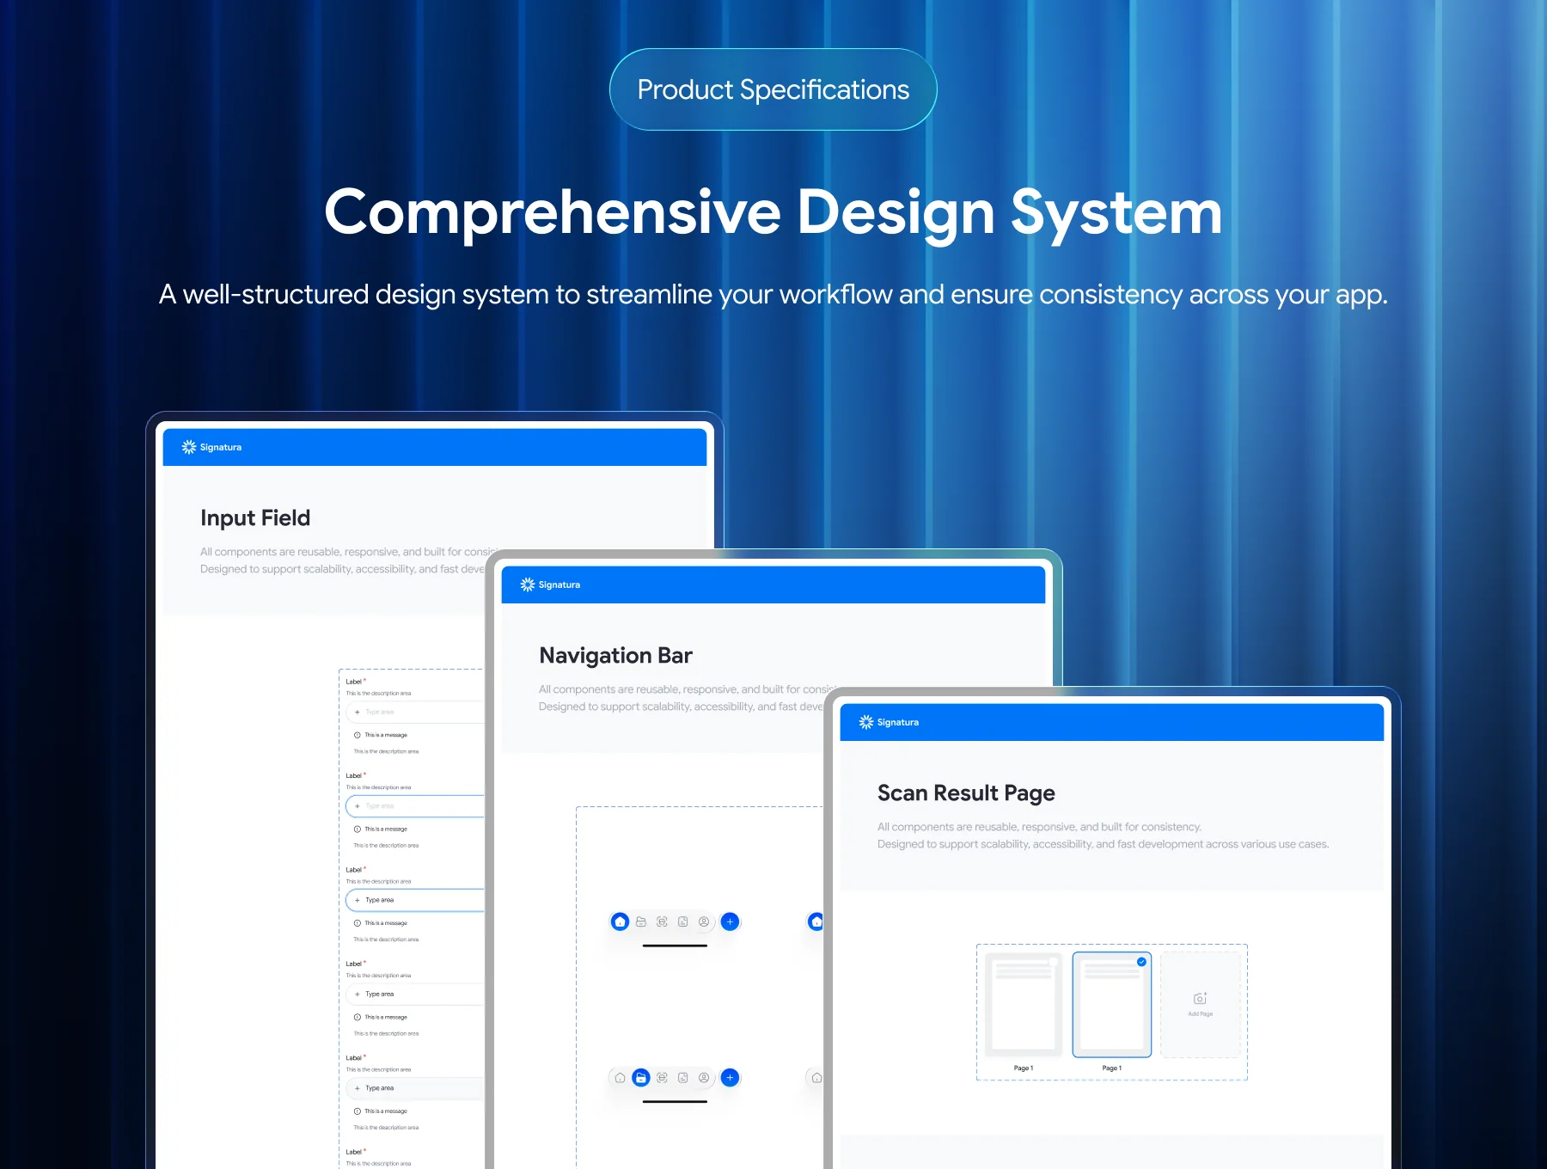Select the unselected Page 1 thumbnail
1547x1169 pixels.
pyautogui.click(x=1024, y=1005)
